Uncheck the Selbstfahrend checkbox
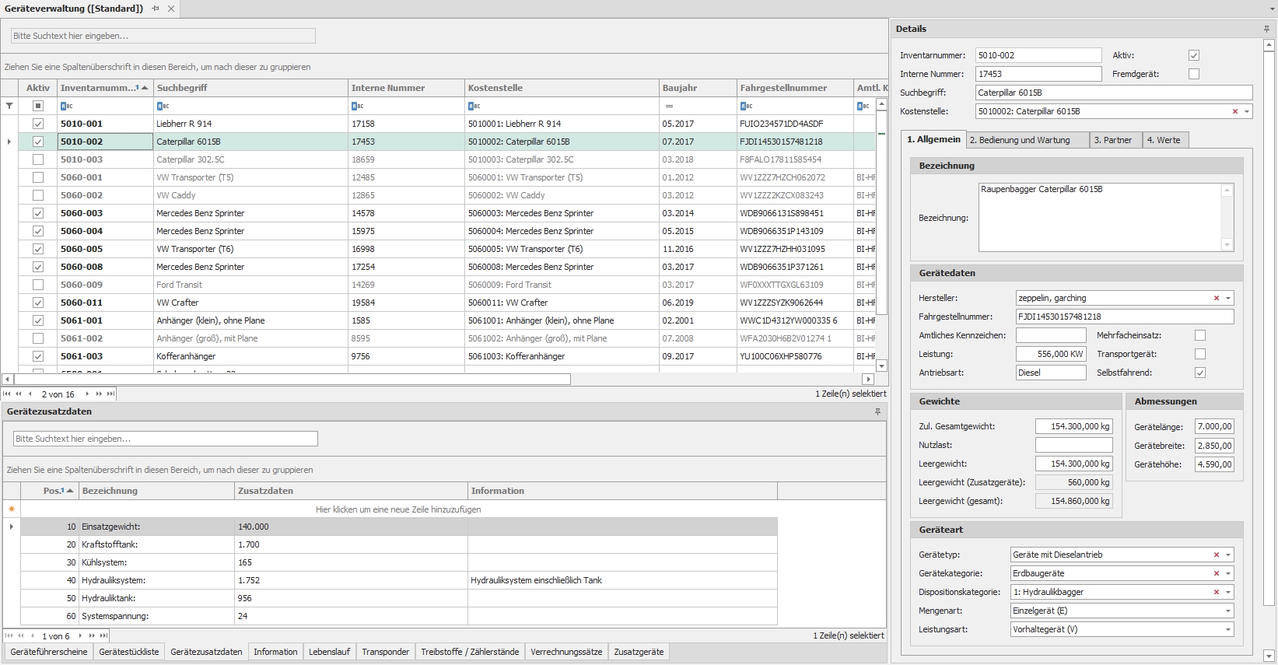1278x665 pixels. pos(1200,373)
